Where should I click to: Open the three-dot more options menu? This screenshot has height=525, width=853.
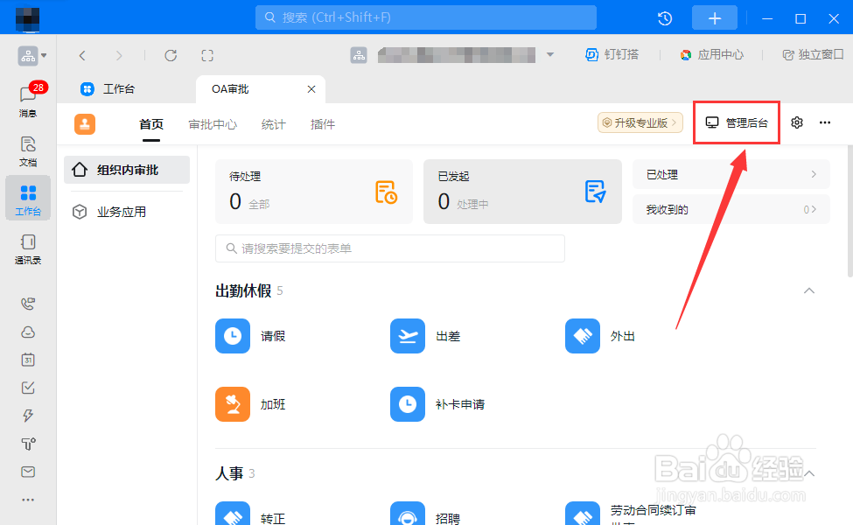[x=825, y=122]
